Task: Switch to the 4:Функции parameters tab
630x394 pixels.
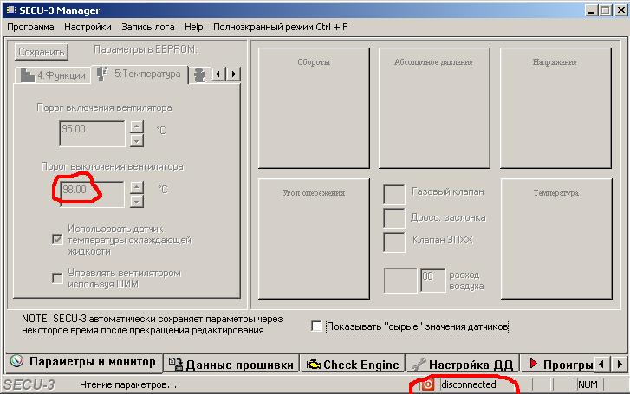Action: tap(53, 75)
